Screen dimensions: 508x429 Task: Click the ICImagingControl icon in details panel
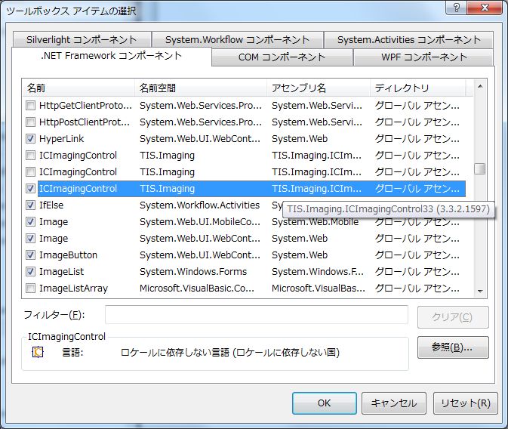38,352
